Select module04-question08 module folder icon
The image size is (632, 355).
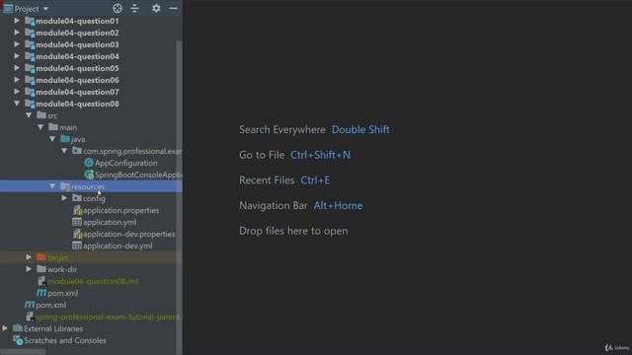point(30,104)
